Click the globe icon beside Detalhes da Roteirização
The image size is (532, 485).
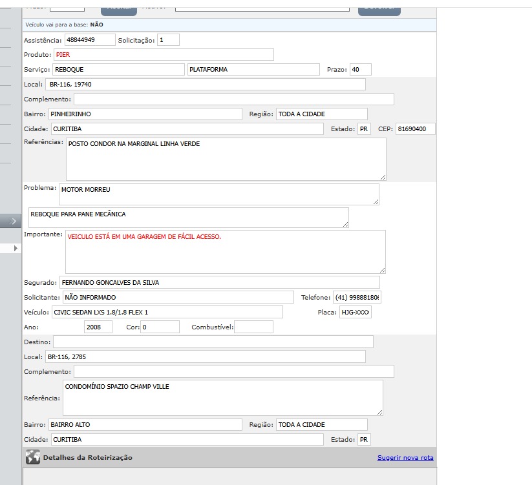click(x=33, y=457)
